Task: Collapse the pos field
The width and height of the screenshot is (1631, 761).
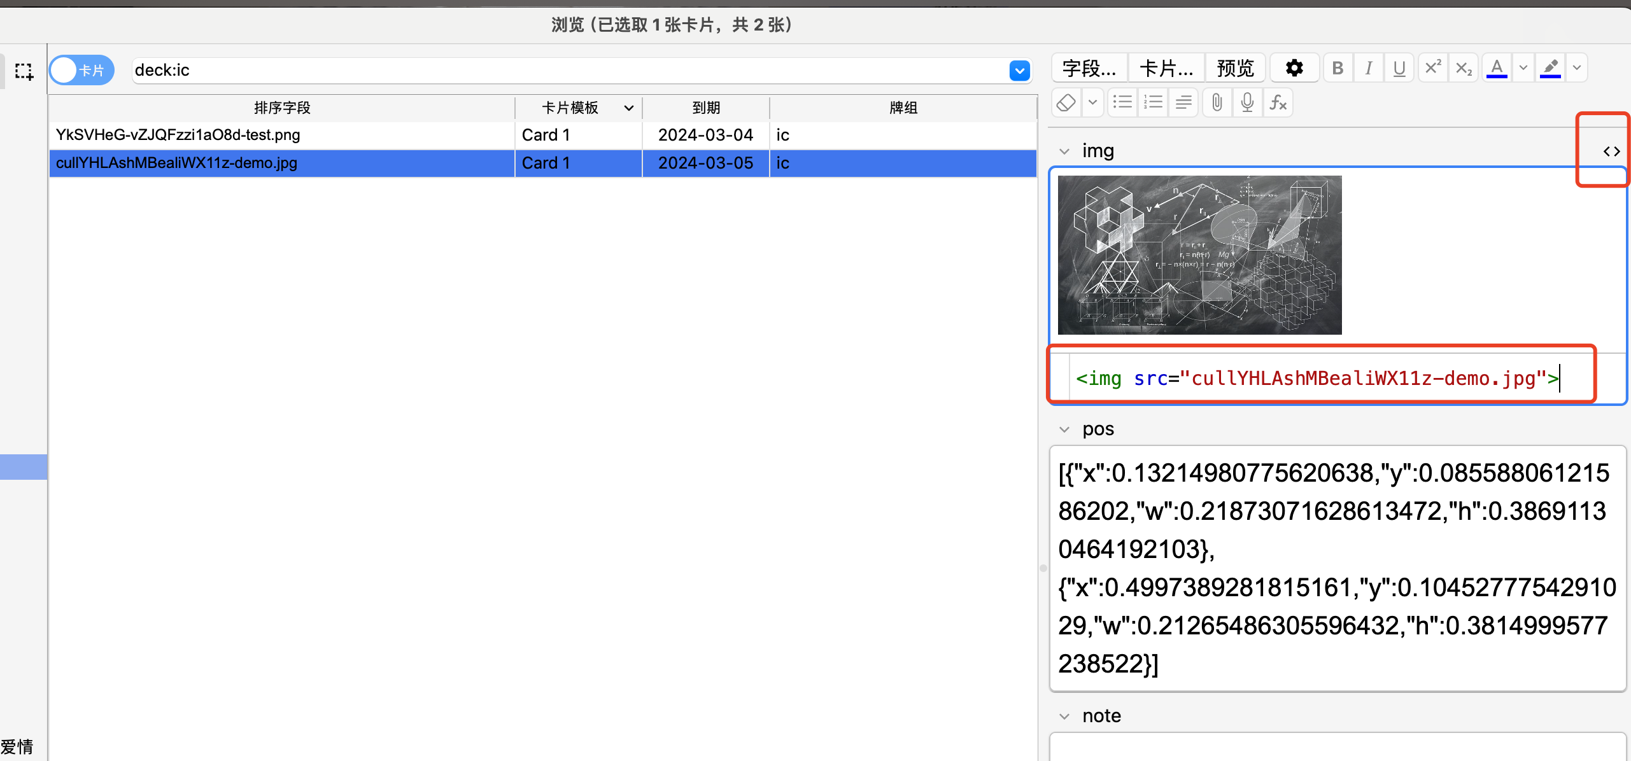Action: click(x=1064, y=429)
